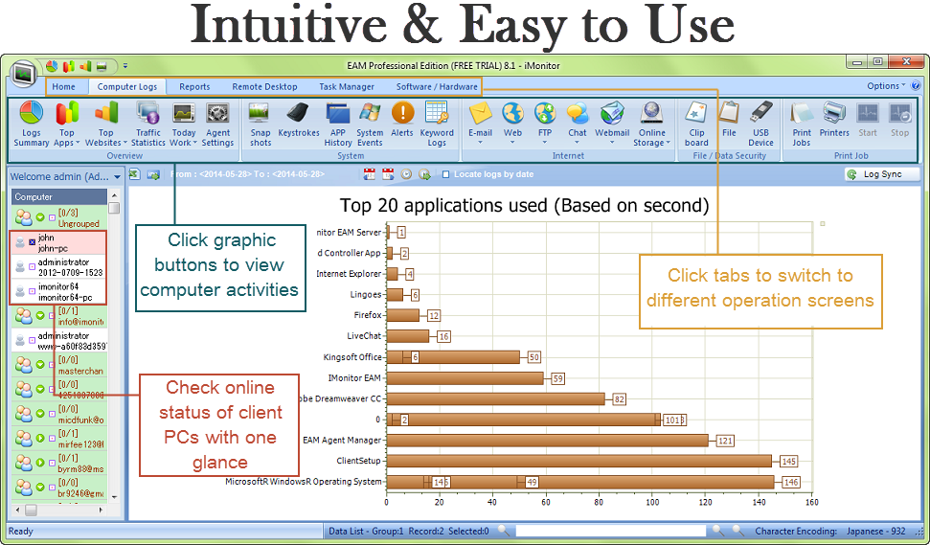Open the Today Work dropdown
The width and height of the screenshot is (930, 545).
195,143
